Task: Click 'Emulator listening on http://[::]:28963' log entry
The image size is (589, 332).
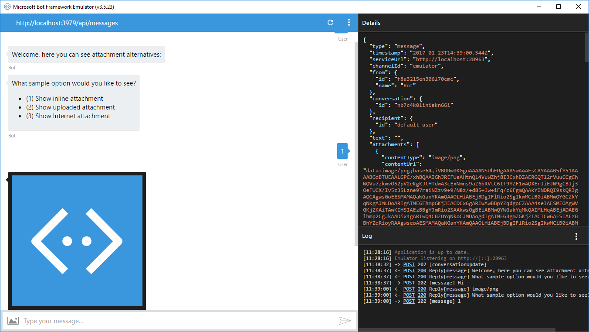Action: tap(450, 258)
